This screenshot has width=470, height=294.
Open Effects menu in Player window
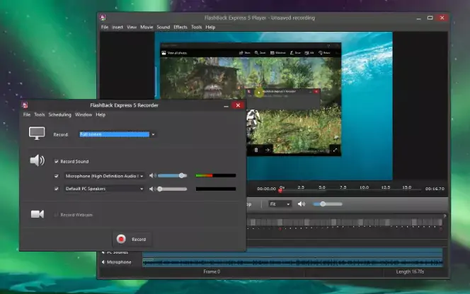tap(180, 28)
